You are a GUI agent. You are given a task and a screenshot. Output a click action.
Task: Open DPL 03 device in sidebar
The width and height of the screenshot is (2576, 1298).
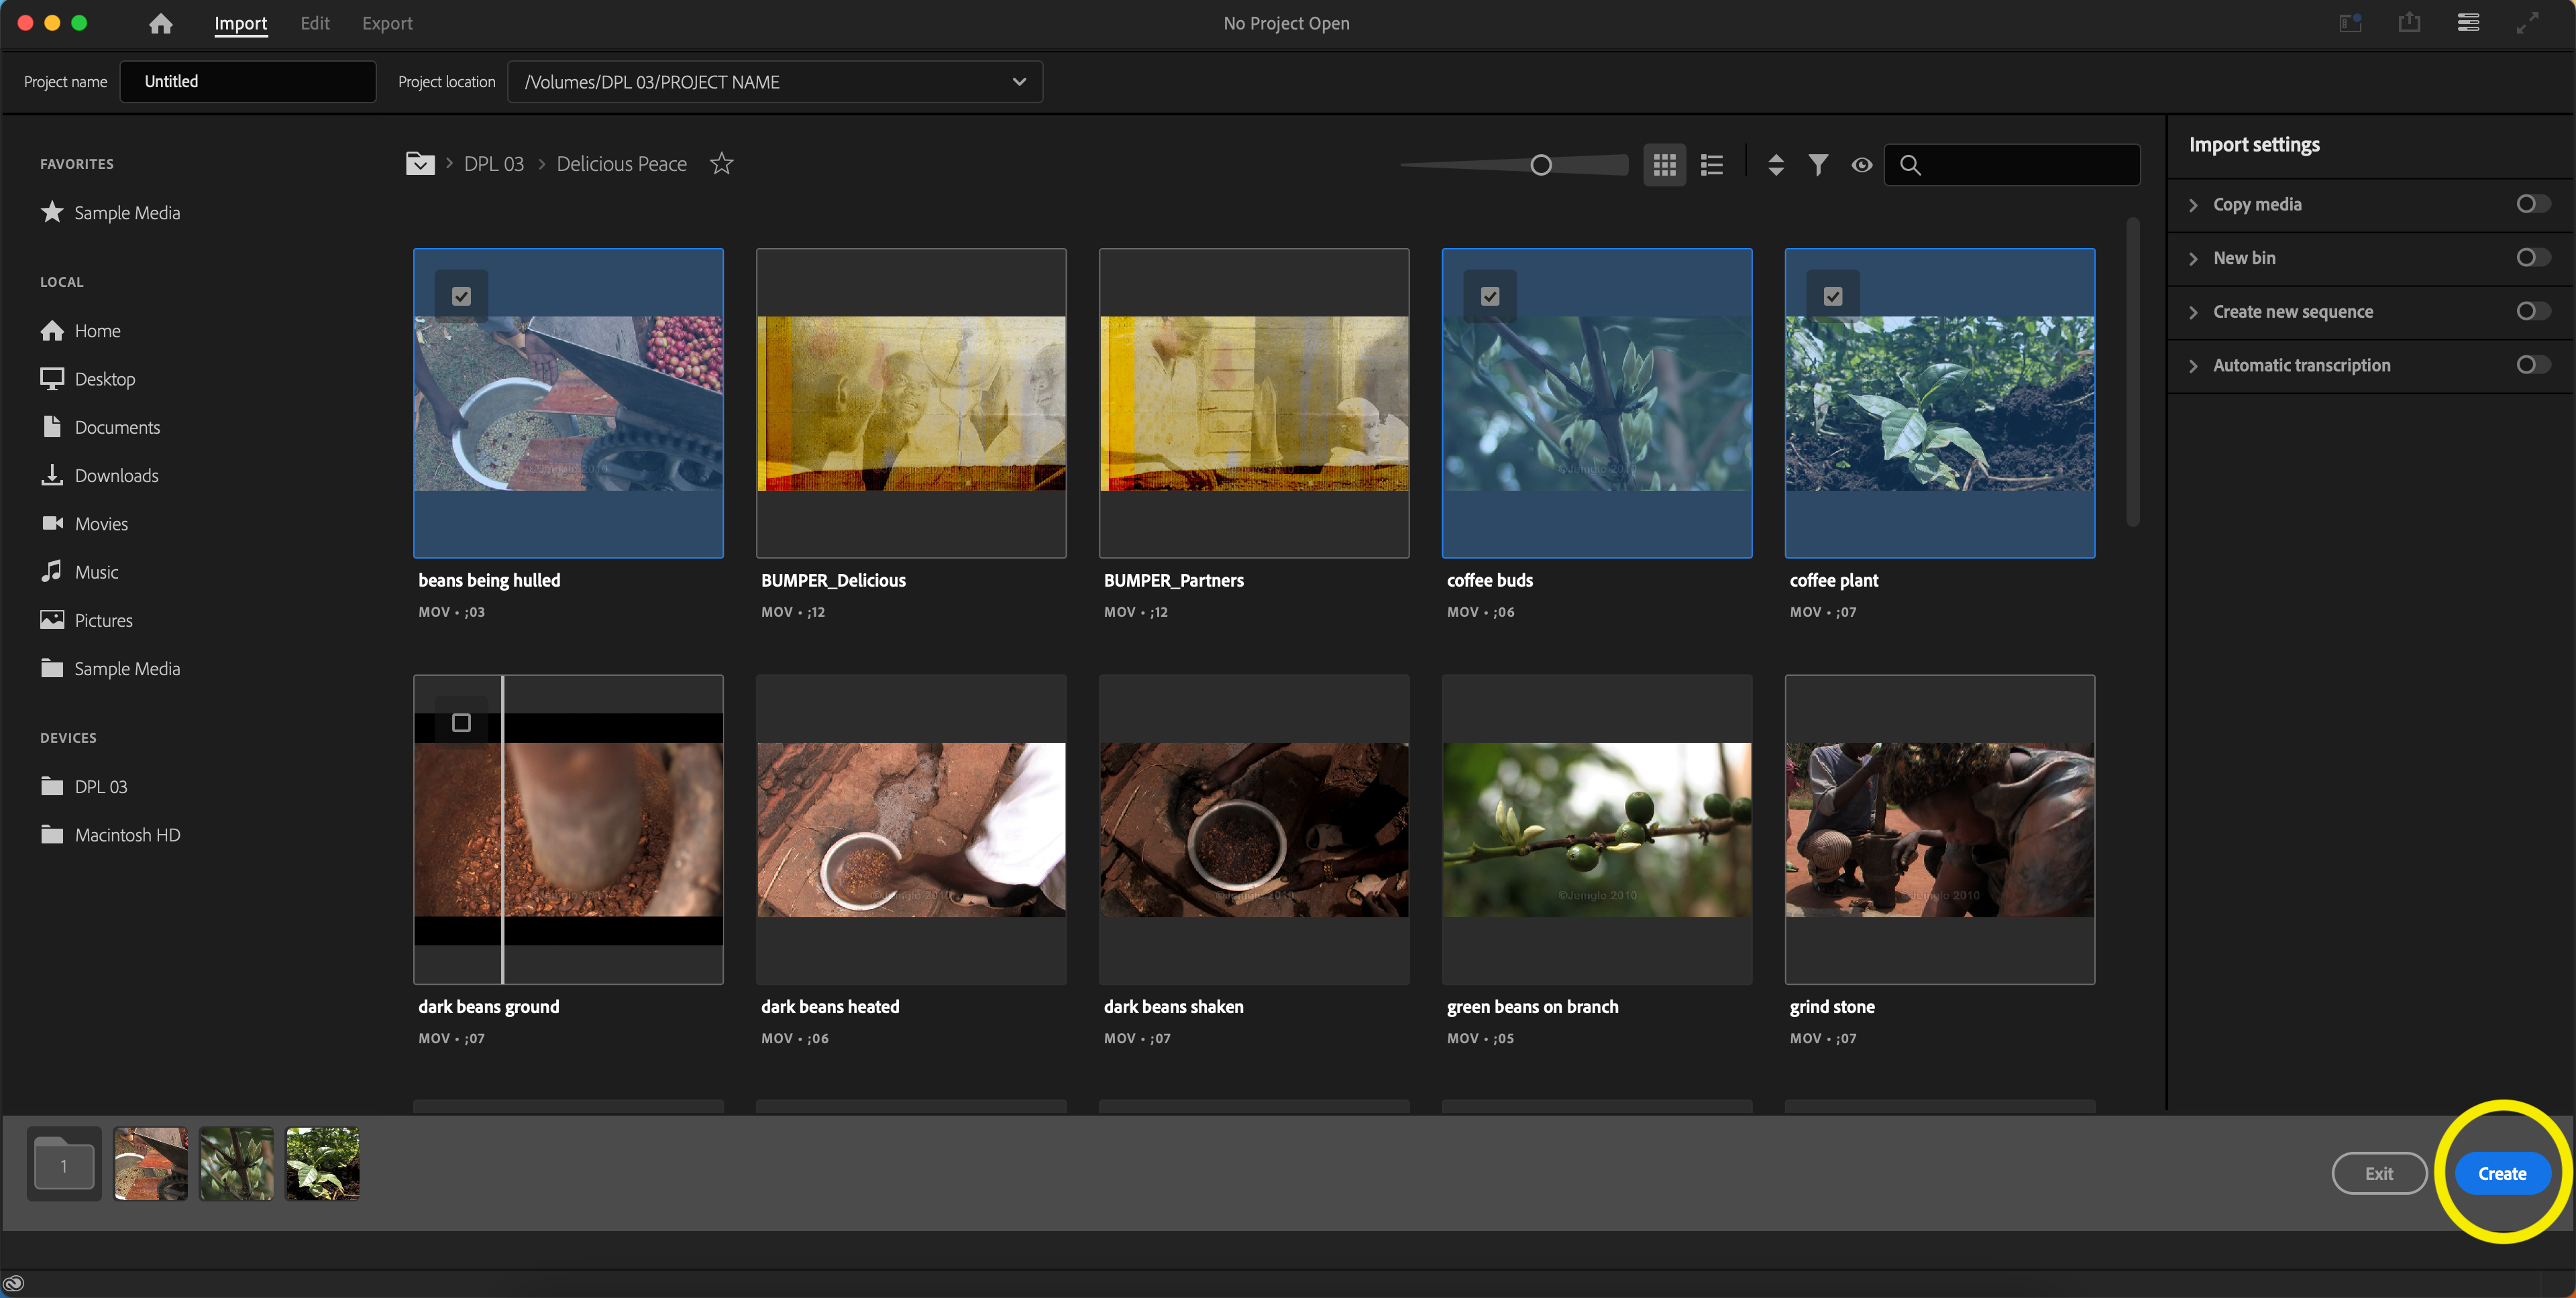click(99, 784)
